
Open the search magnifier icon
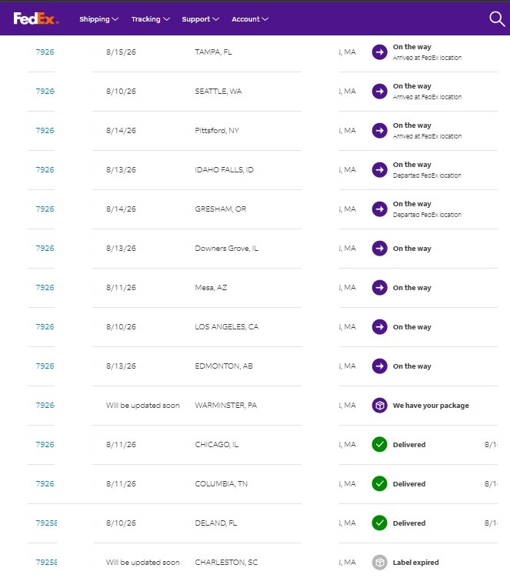497,18
